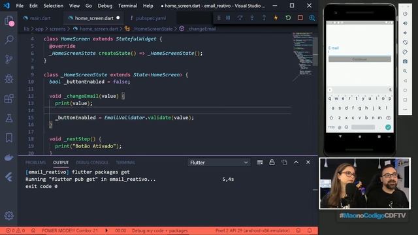Click Step Out in debug toolbar
This screenshot has height=235, width=418.
click(264, 18)
